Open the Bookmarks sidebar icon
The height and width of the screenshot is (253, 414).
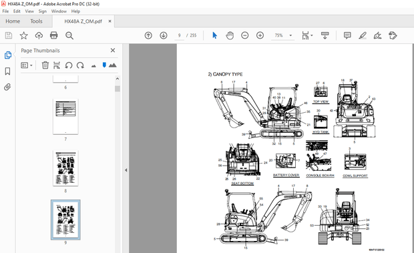coord(7,71)
